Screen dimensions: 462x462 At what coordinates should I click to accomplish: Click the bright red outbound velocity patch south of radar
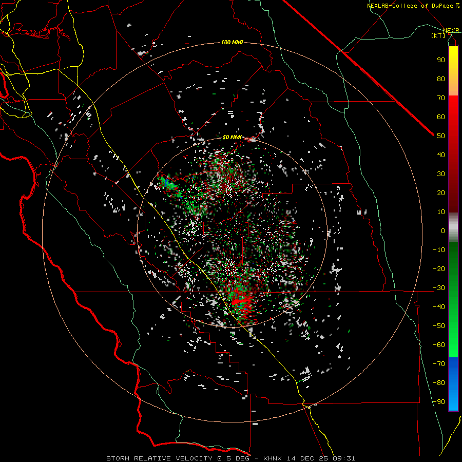tap(242, 301)
